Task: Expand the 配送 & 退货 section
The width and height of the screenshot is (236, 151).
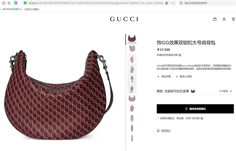Action: pos(184,76)
